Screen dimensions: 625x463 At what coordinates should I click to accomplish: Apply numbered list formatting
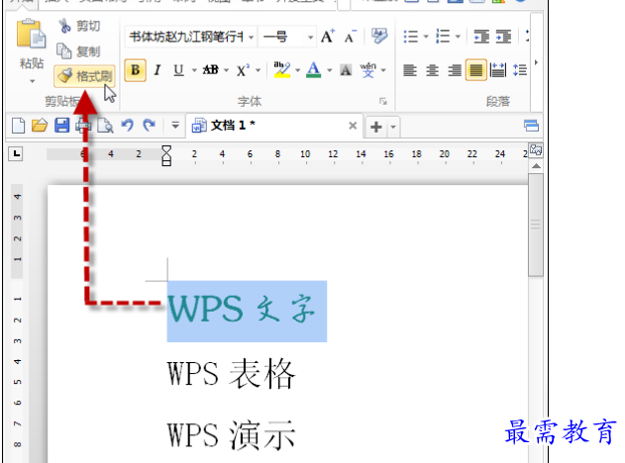(x=443, y=37)
